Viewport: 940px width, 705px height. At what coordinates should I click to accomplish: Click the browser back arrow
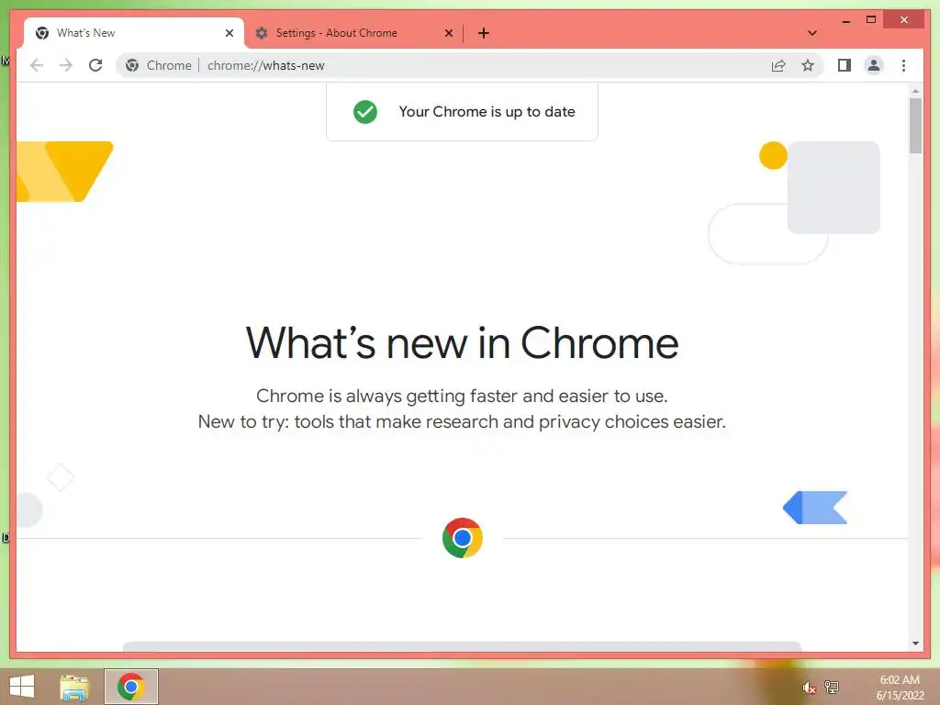pos(37,65)
